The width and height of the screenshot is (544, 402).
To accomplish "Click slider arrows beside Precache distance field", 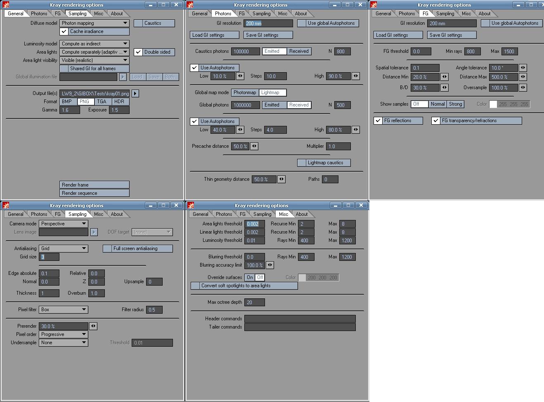I will tap(254, 146).
